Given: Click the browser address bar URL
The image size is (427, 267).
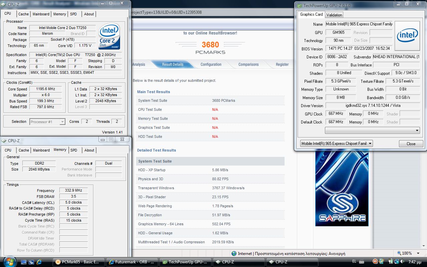Looking at the screenshot, I should [x=167, y=12].
